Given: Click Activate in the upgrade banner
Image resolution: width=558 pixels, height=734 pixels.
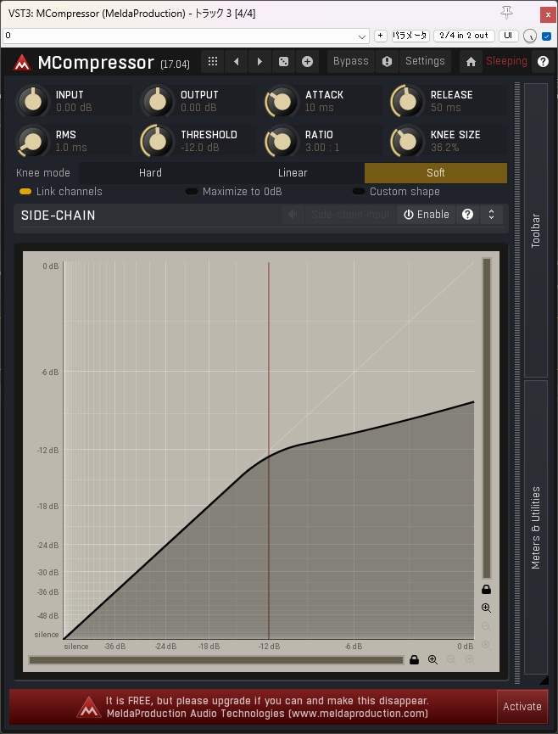Looking at the screenshot, I should tap(522, 706).
